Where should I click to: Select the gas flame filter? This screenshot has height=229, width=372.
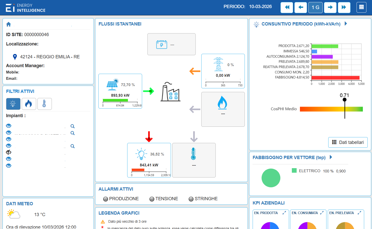coord(29,104)
